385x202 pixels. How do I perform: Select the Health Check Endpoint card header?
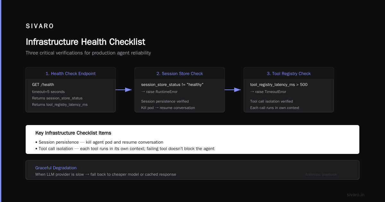pos(71,73)
